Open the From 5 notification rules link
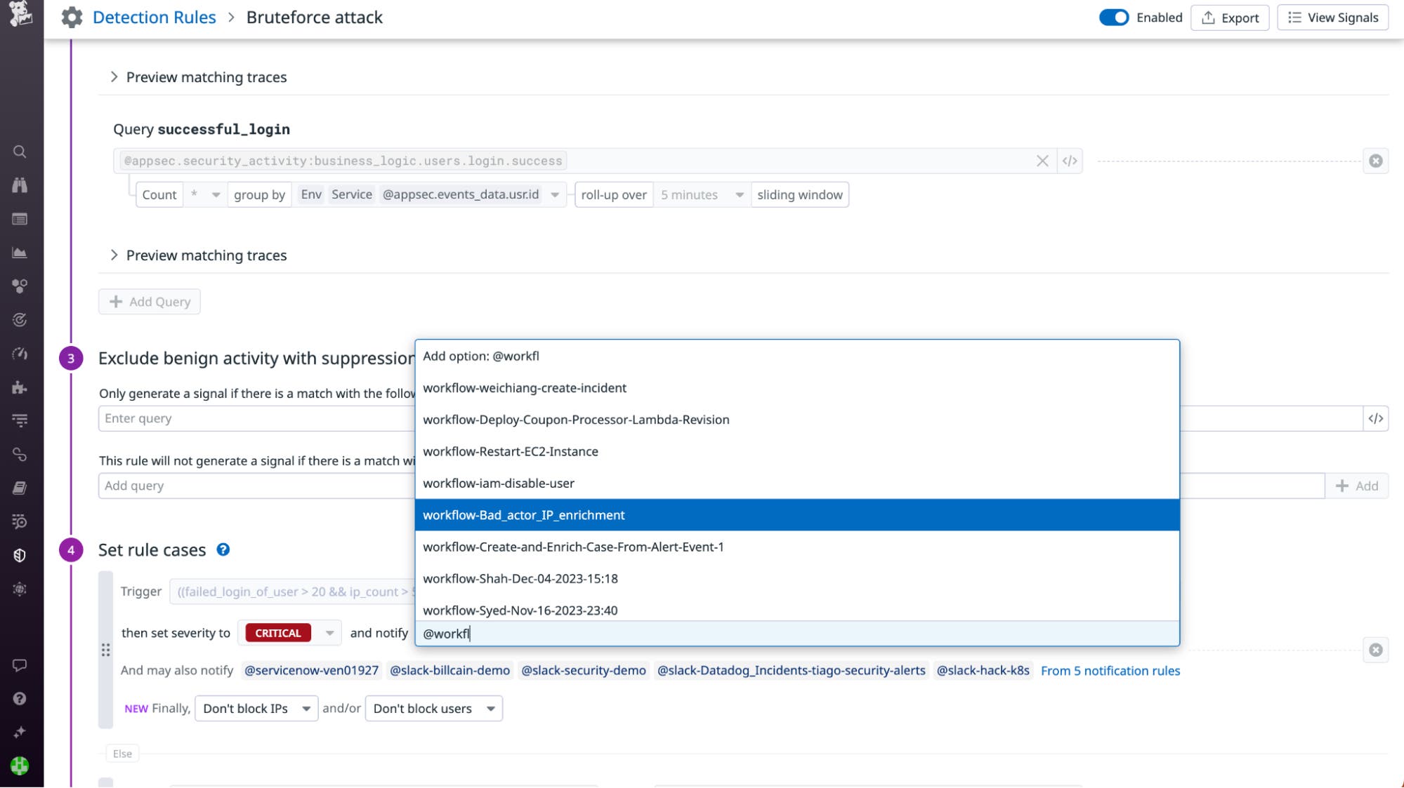Viewport: 1404px width, 788px height. [1110, 670]
